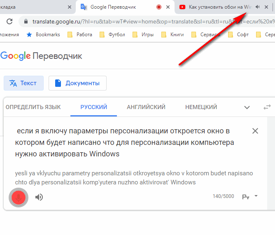Click the red recording indicator on Translate tab

[159, 7]
